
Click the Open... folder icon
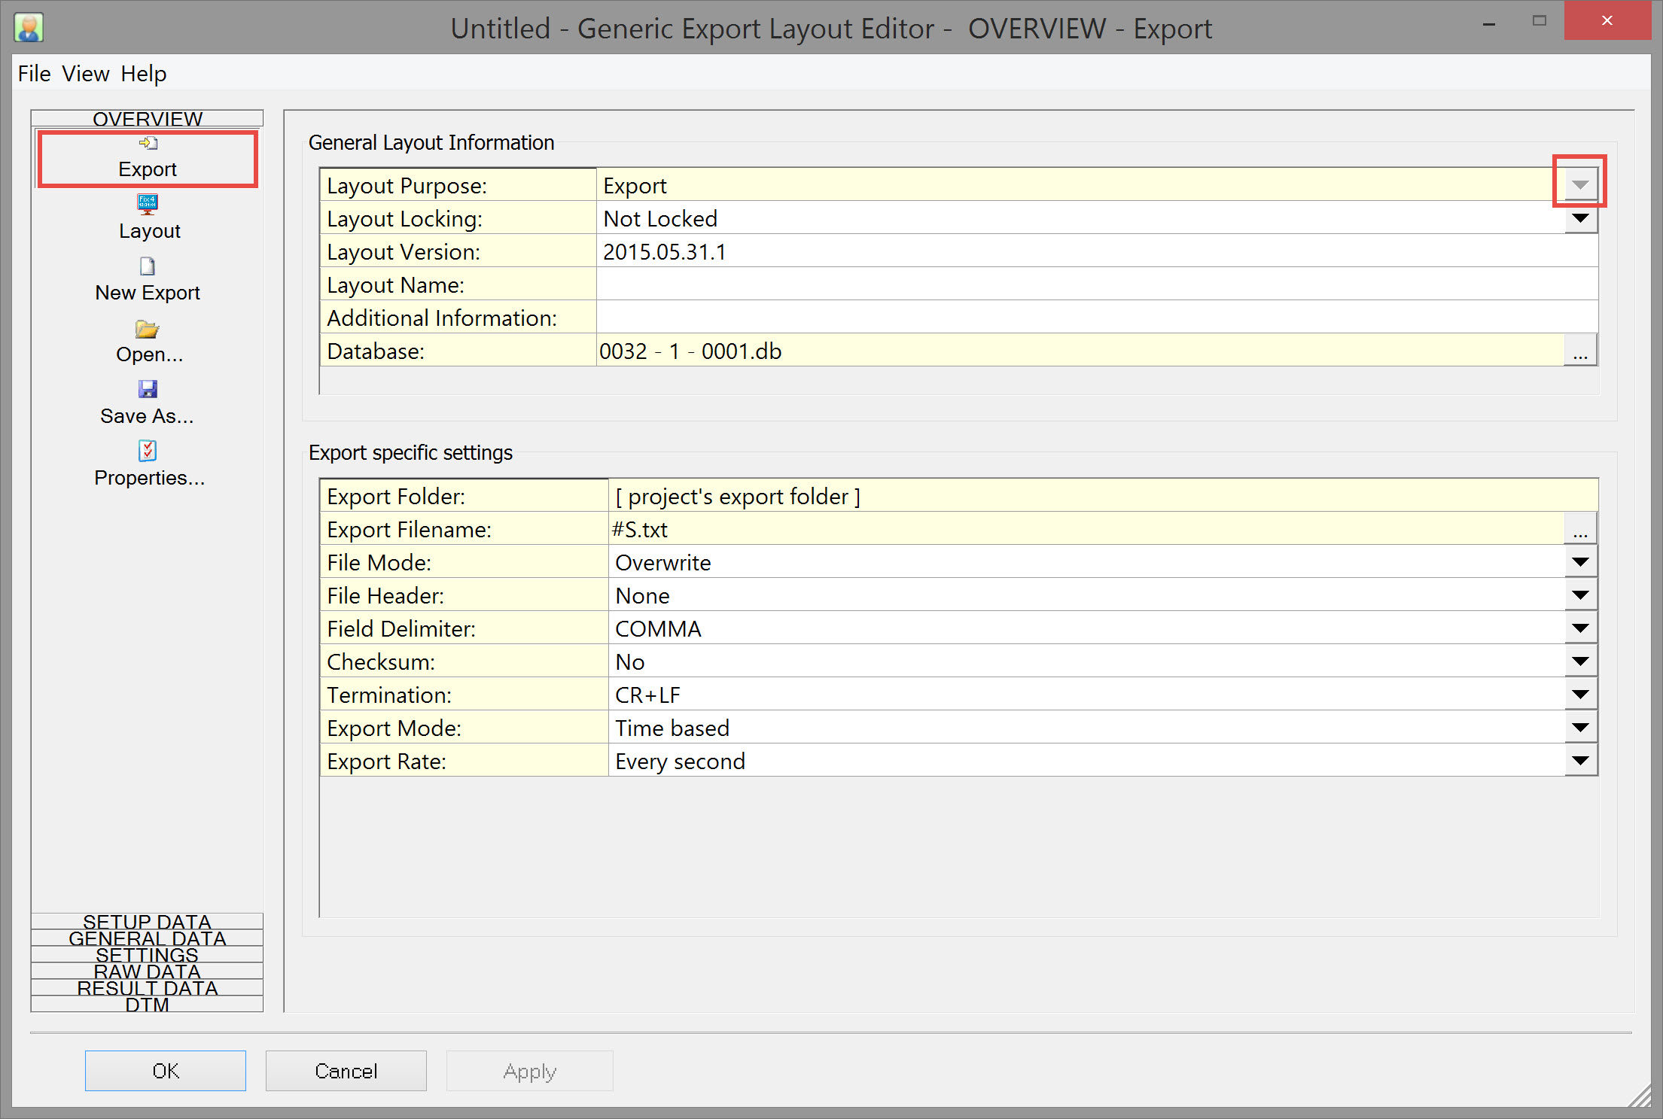[148, 329]
